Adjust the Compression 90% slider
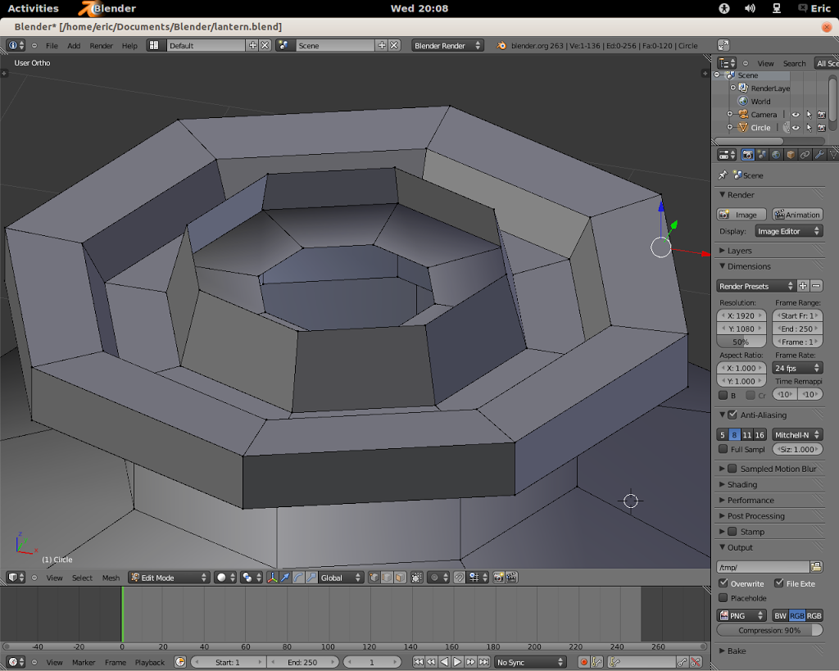The width and height of the screenshot is (839, 671). 770,630
